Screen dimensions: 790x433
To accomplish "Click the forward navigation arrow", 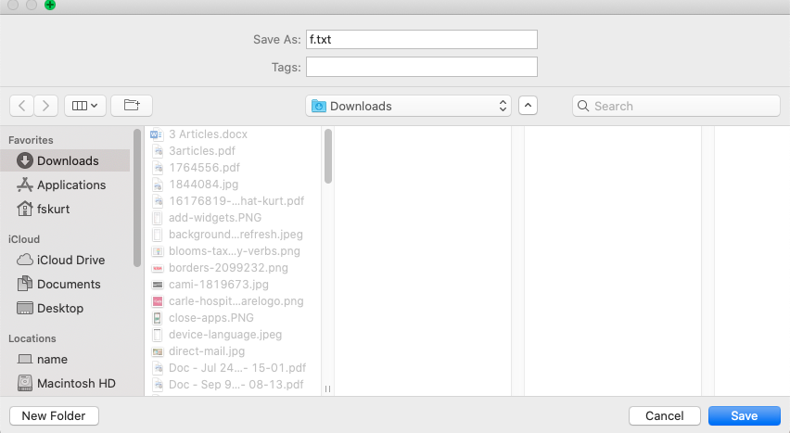I will pos(45,106).
